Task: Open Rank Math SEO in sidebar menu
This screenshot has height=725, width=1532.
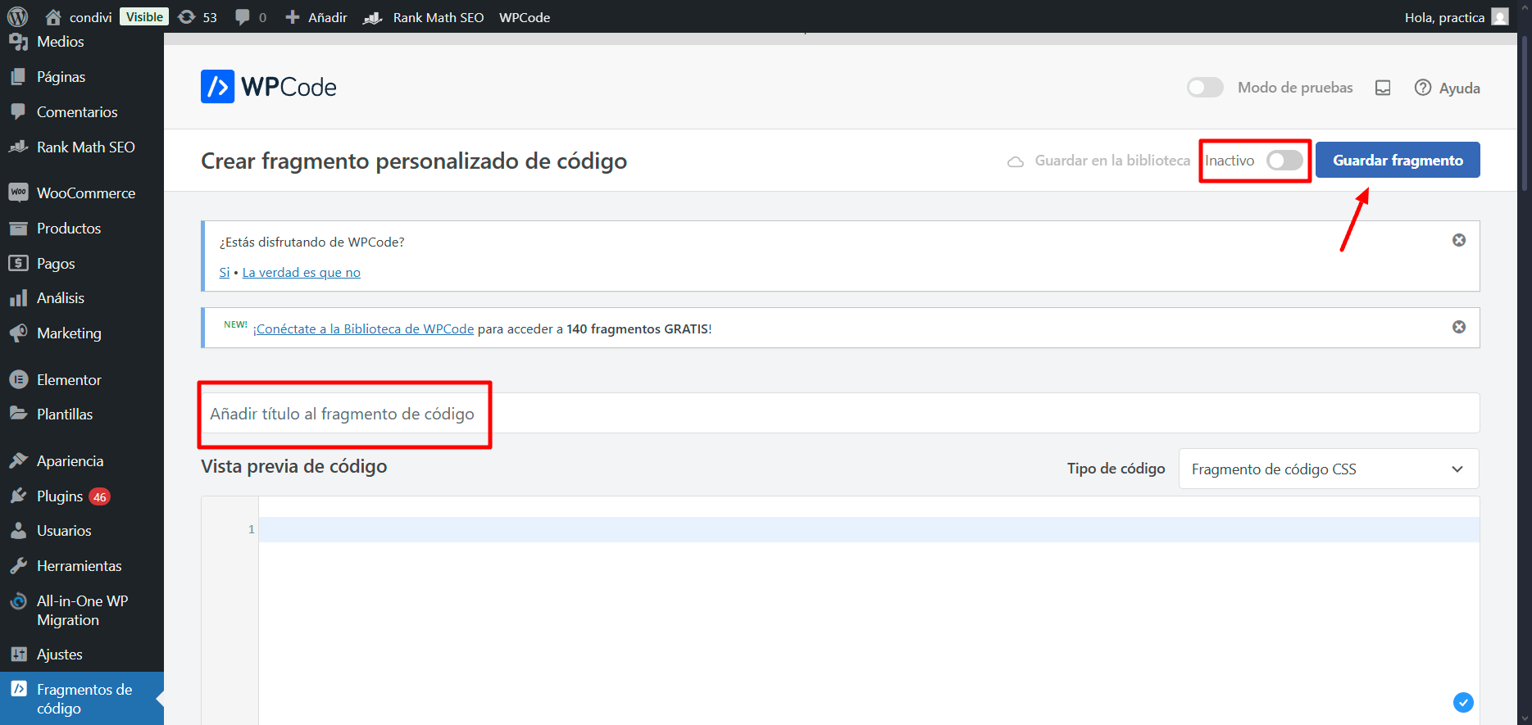Action: (x=82, y=147)
